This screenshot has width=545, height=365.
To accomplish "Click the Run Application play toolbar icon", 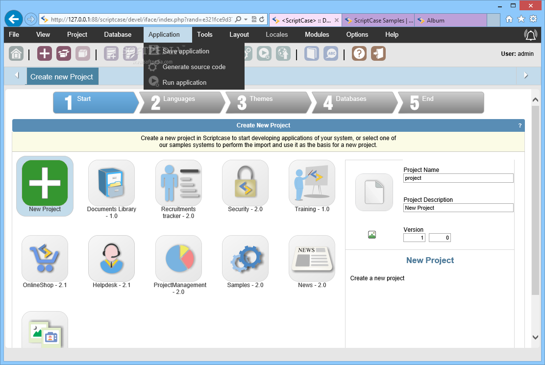I will (264, 53).
